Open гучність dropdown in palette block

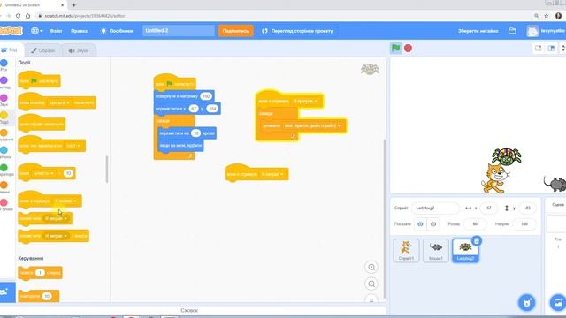(43, 173)
